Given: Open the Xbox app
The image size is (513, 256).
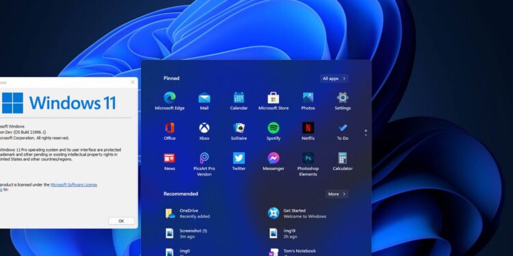Looking at the screenshot, I should point(204,131).
